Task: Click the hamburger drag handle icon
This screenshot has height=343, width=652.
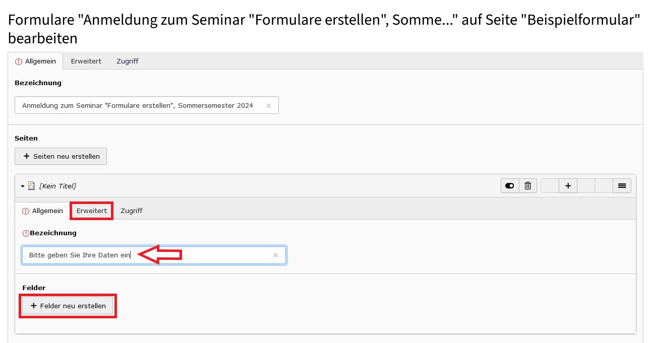Action: [x=622, y=186]
